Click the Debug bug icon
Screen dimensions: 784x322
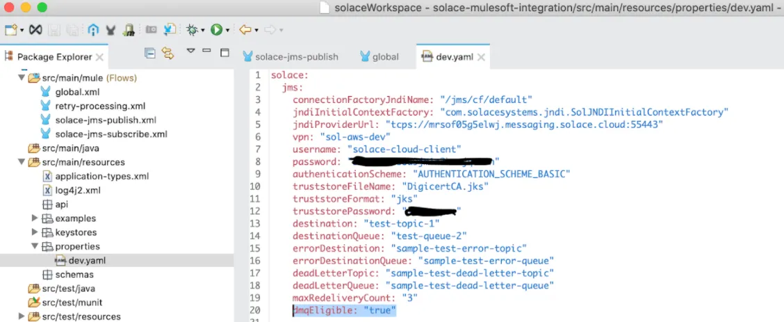[x=193, y=30]
